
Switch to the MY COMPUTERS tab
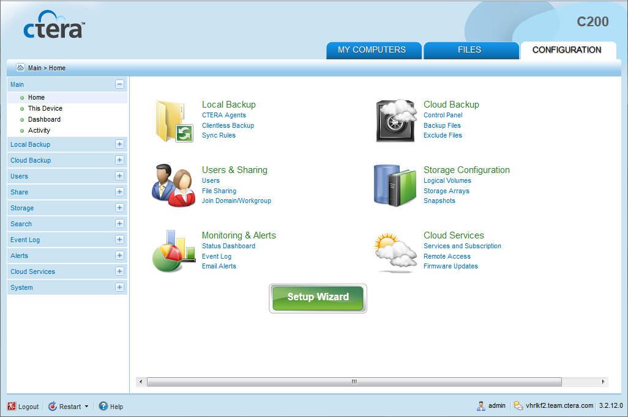coord(373,50)
